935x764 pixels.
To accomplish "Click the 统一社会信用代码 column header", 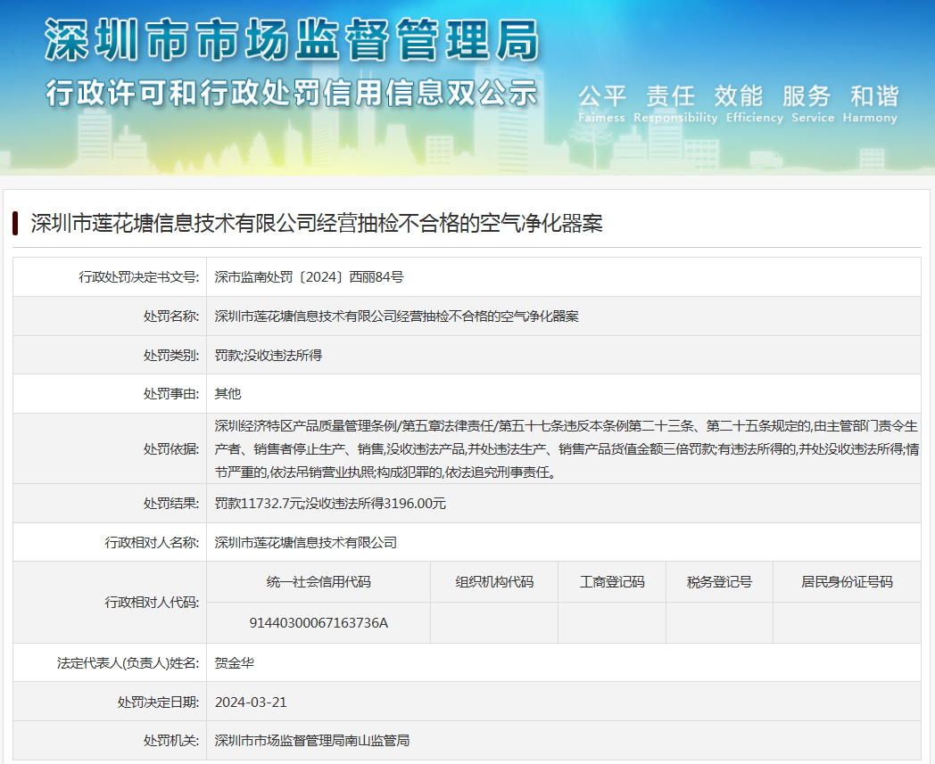I will pyautogui.click(x=319, y=582).
